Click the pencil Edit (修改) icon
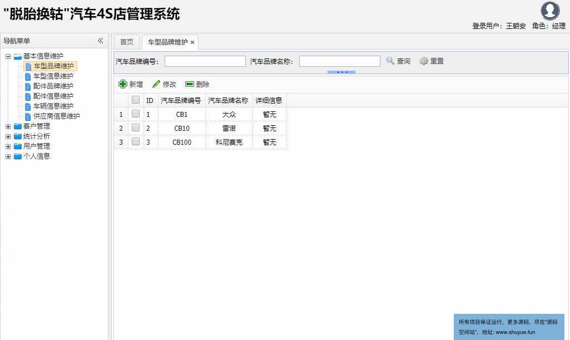The height and width of the screenshot is (340, 570). tap(156, 84)
